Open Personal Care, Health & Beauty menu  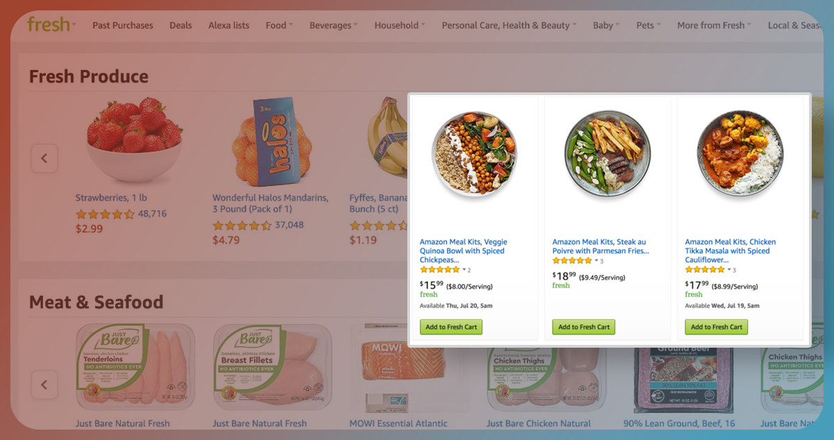[x=509, y=26]
